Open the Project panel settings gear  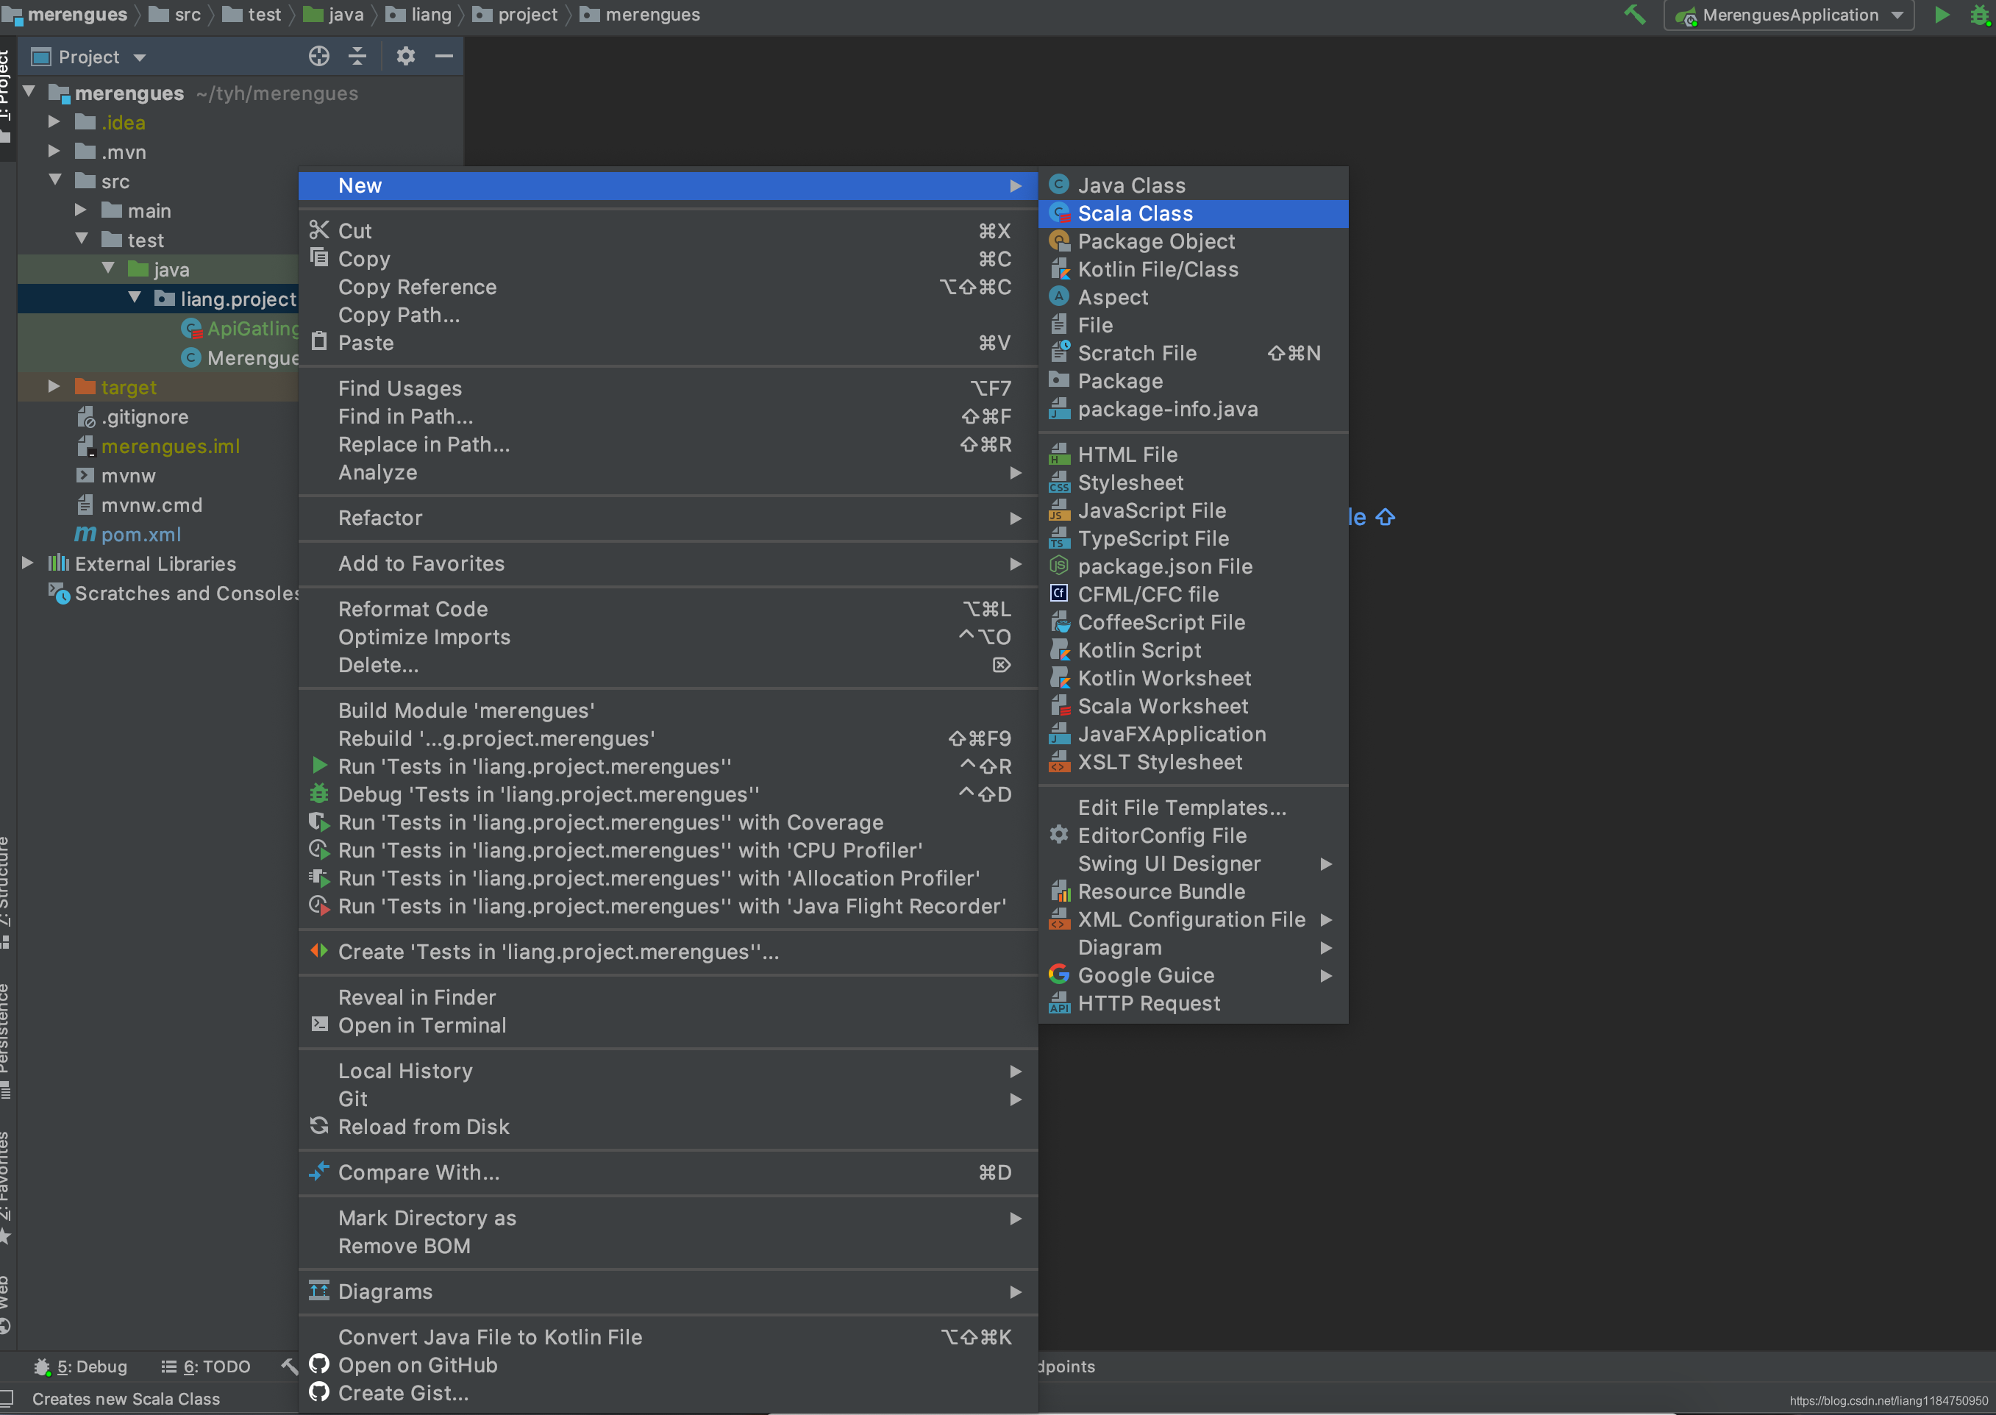pos(405,57)
